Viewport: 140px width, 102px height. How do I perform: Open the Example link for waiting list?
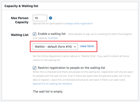(53, 38)
